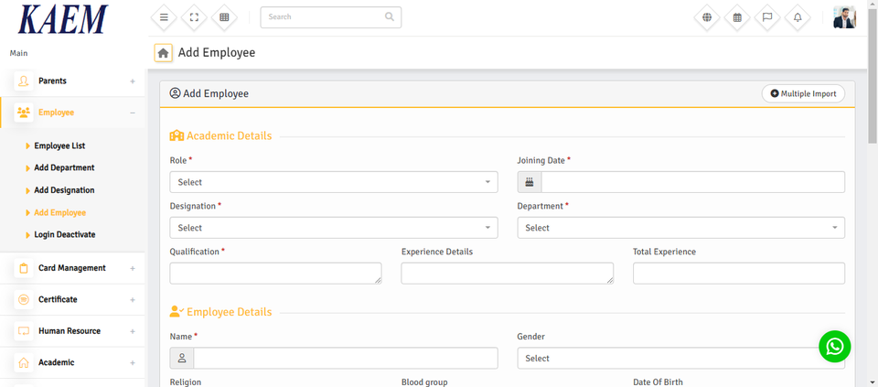
Task: Open the Designation dropdown
Action: point(334,228)
